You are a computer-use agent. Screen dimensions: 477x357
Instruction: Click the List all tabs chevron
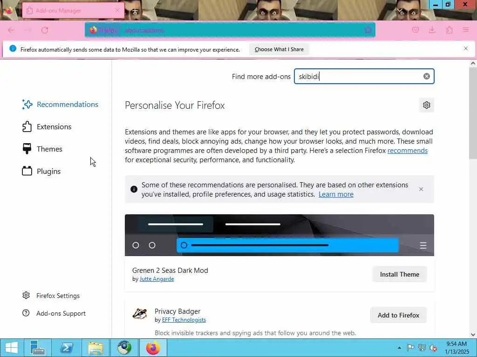point(399,10)
